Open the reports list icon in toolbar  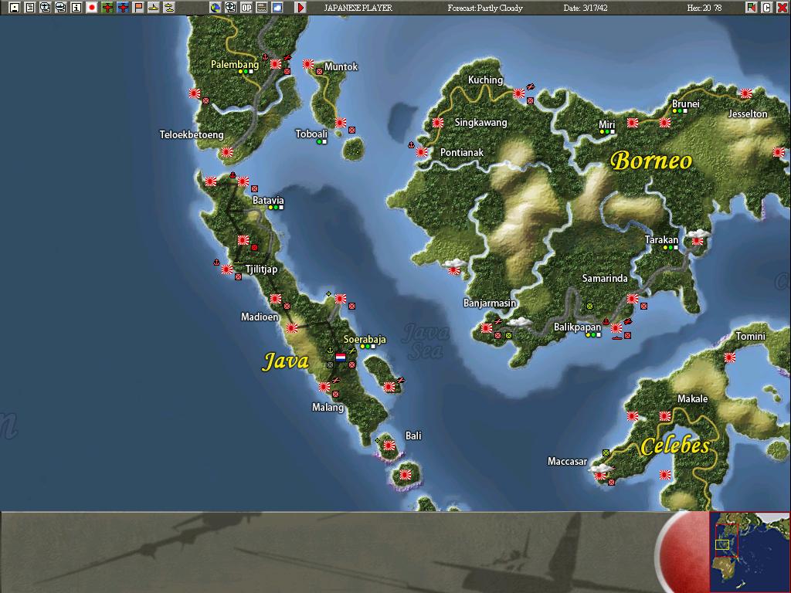pyautogui.click(x=30, y=8)
